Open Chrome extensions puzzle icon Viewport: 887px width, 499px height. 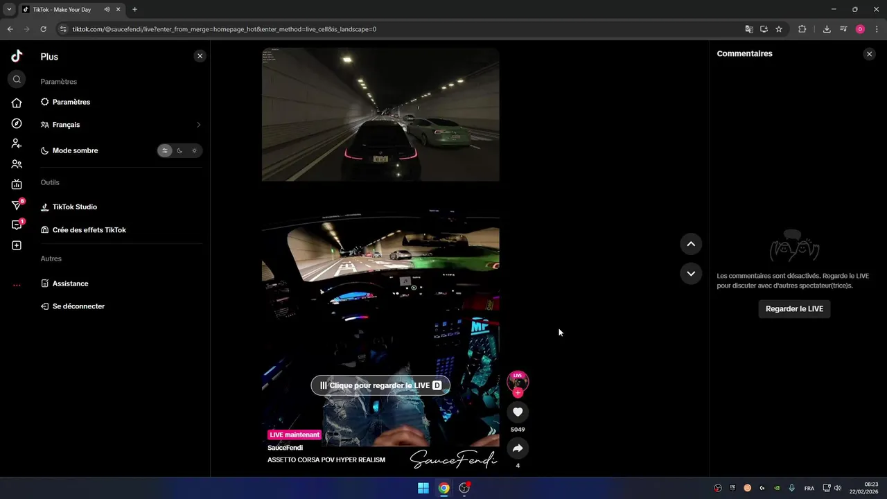pos(802,29)
